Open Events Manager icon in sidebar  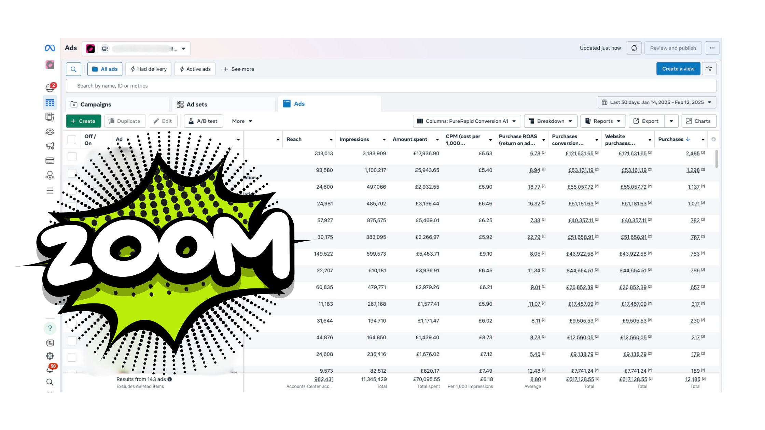click(x=50, y=175)
